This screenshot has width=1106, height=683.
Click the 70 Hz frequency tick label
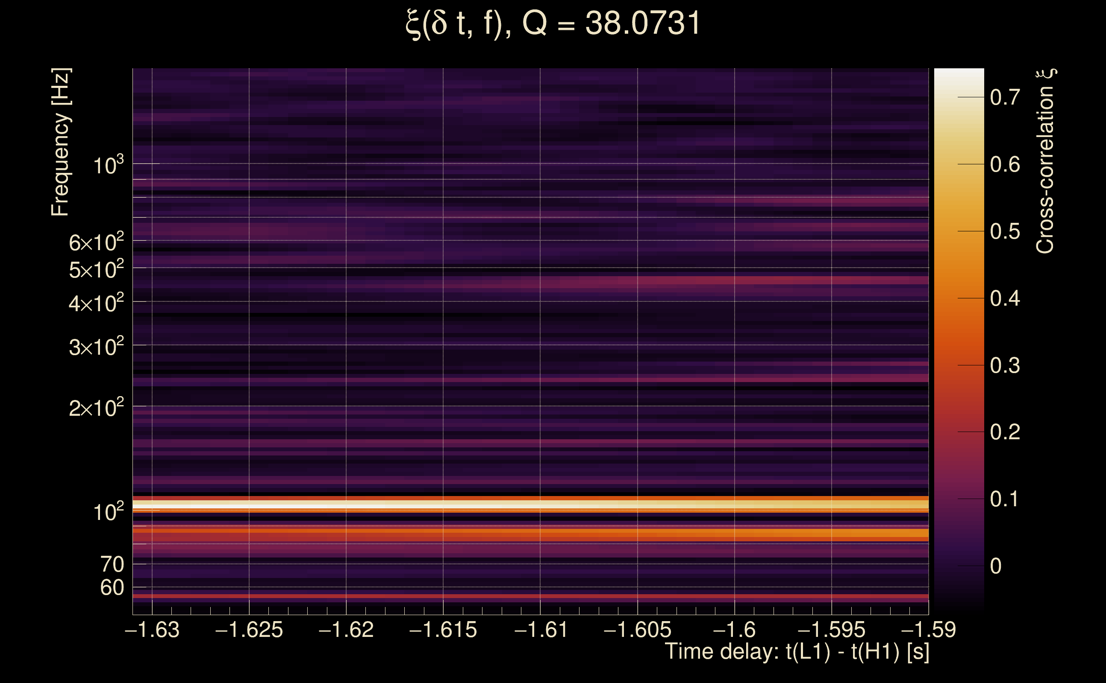click(x=112, y=564)
